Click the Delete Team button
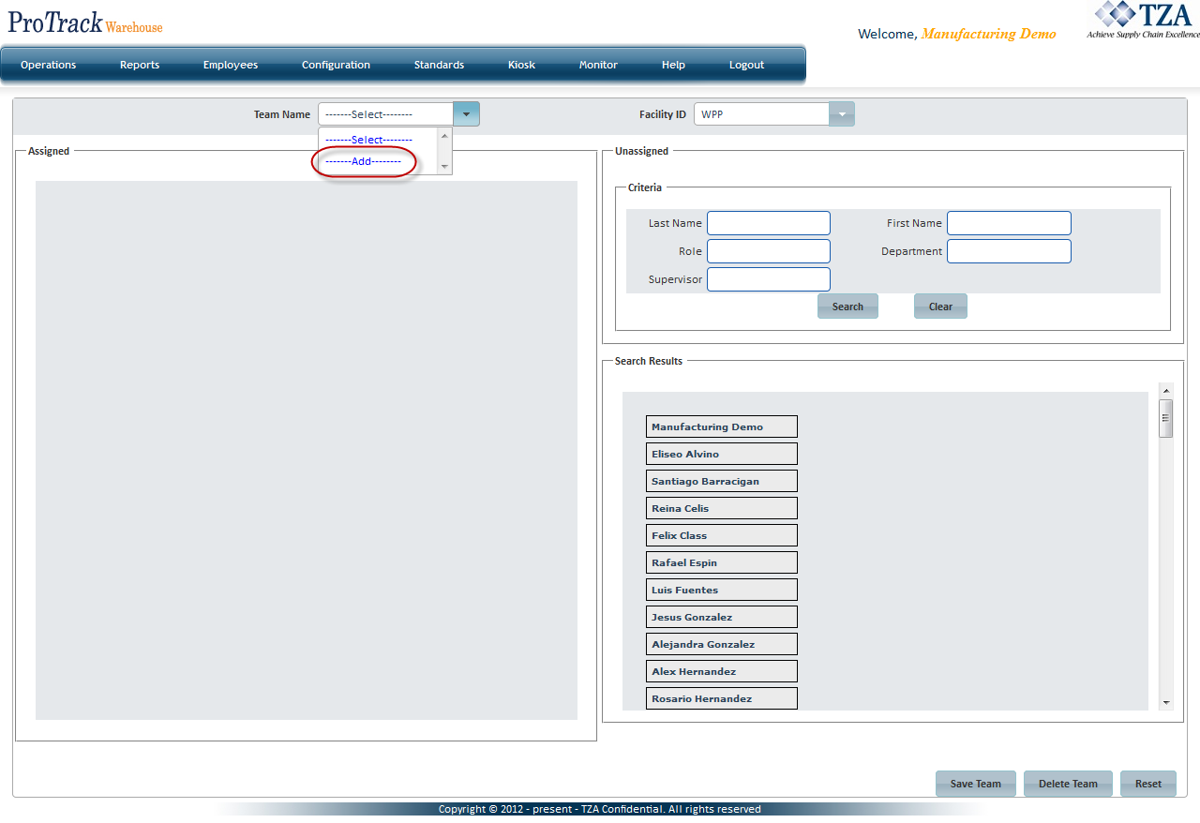The image size is (1200, 823). [x=1068, y=784]
